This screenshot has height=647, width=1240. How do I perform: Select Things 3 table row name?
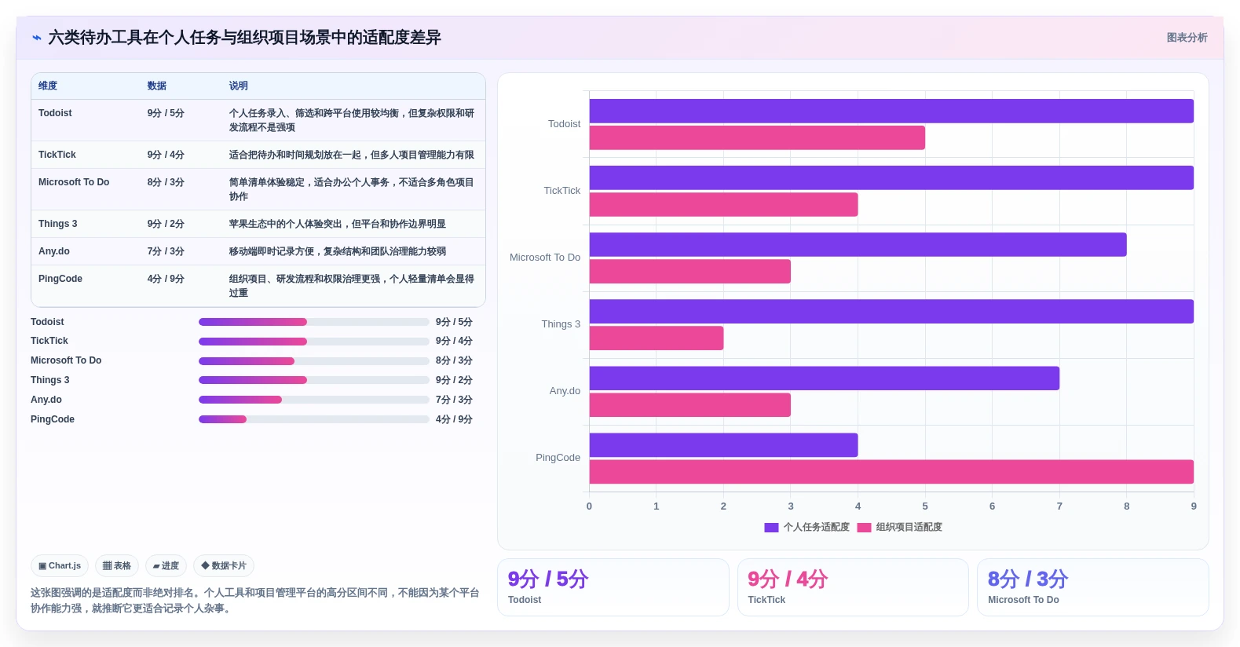[58, 224]
